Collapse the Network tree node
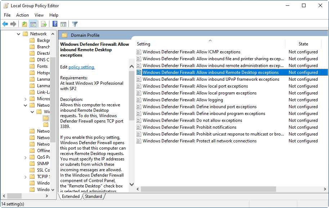Screen dimensions: 329x208 click(19, 34)
